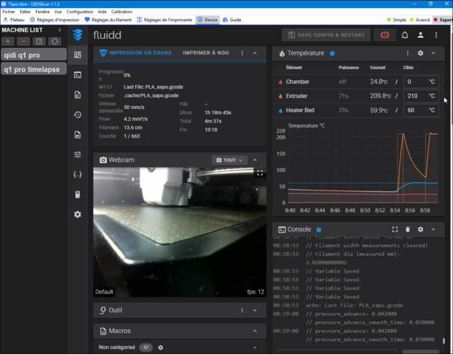Select the Simple mode option
Viewport: 453px width, 354px height.
pyautogui.click(x=401, y=20)
